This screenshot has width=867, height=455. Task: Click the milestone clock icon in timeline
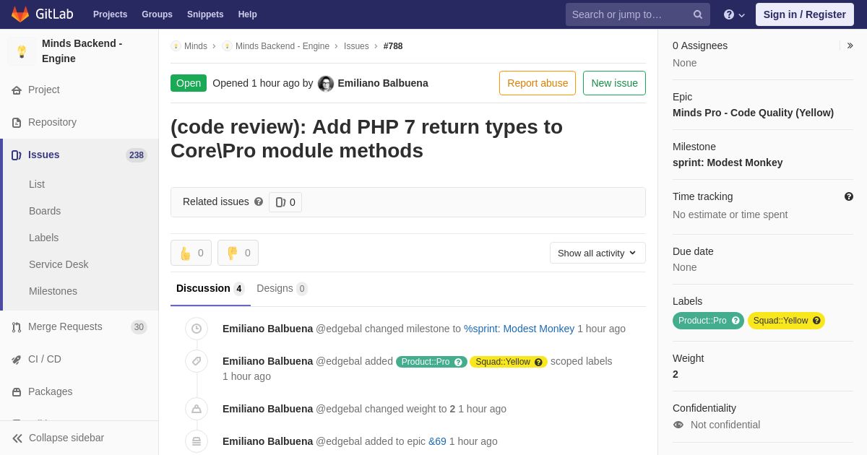(197, 329)
